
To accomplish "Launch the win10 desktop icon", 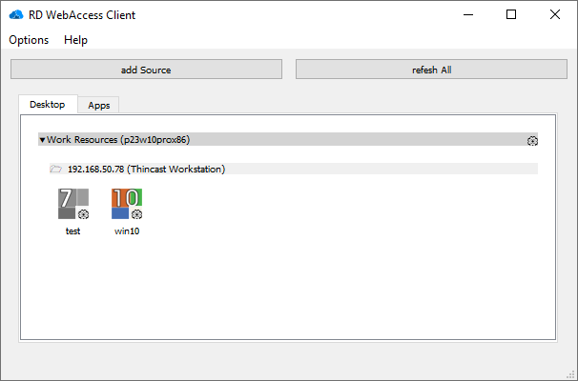I will click(124, 201).
